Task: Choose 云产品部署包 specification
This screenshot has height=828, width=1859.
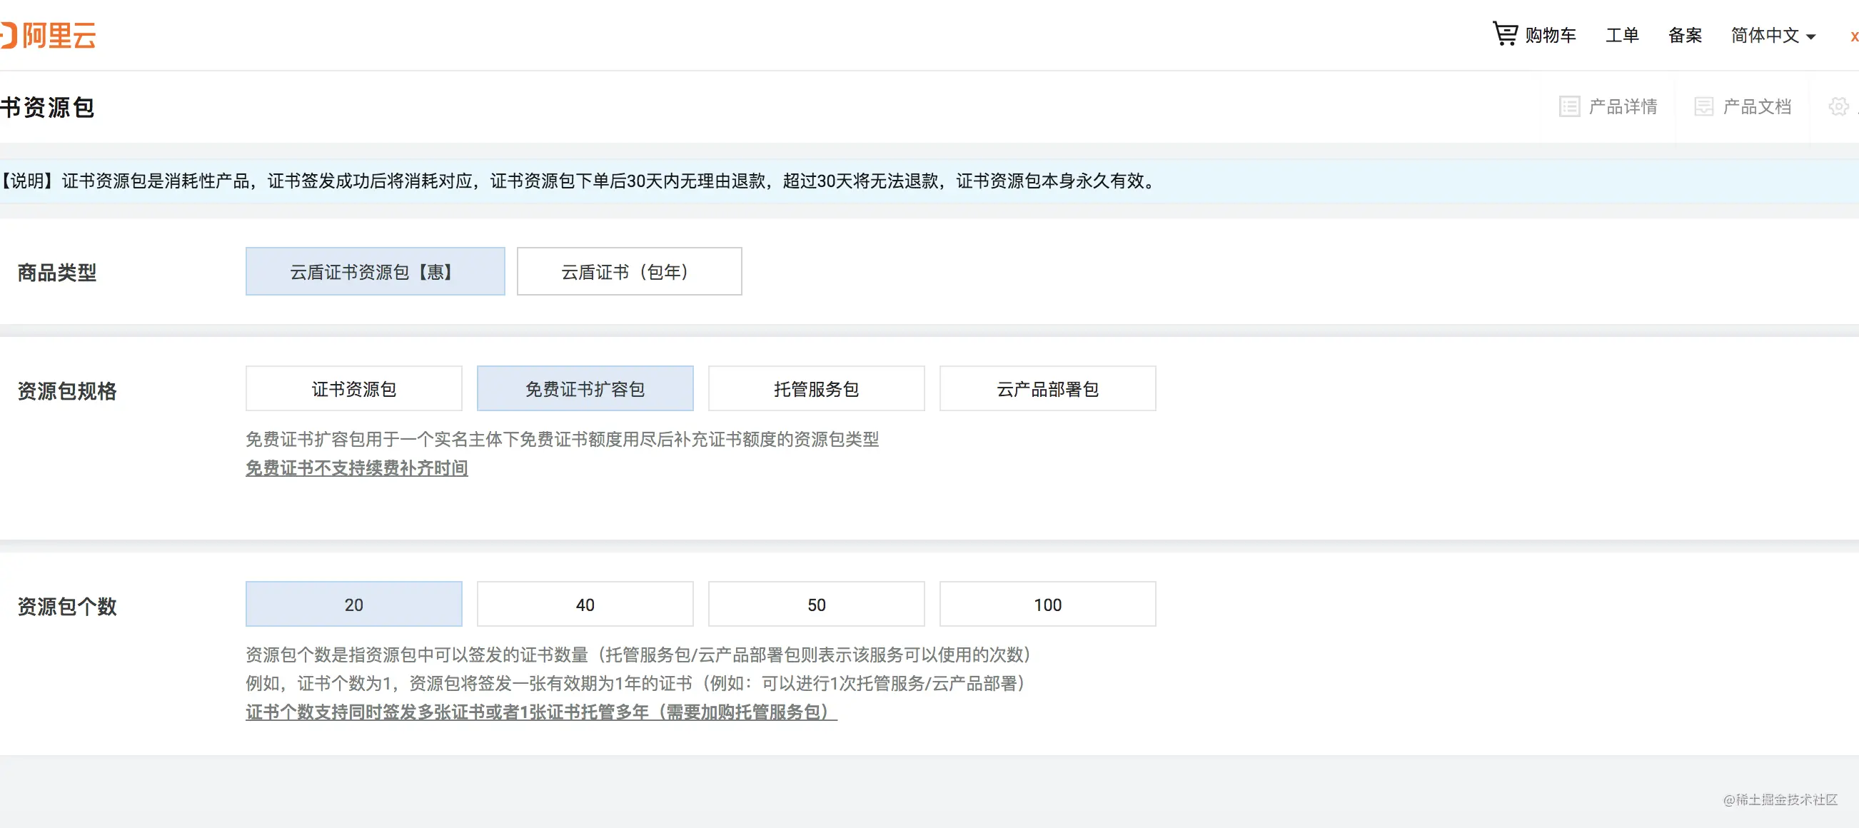Action: pyautogui.click(x=1047, y=389)
